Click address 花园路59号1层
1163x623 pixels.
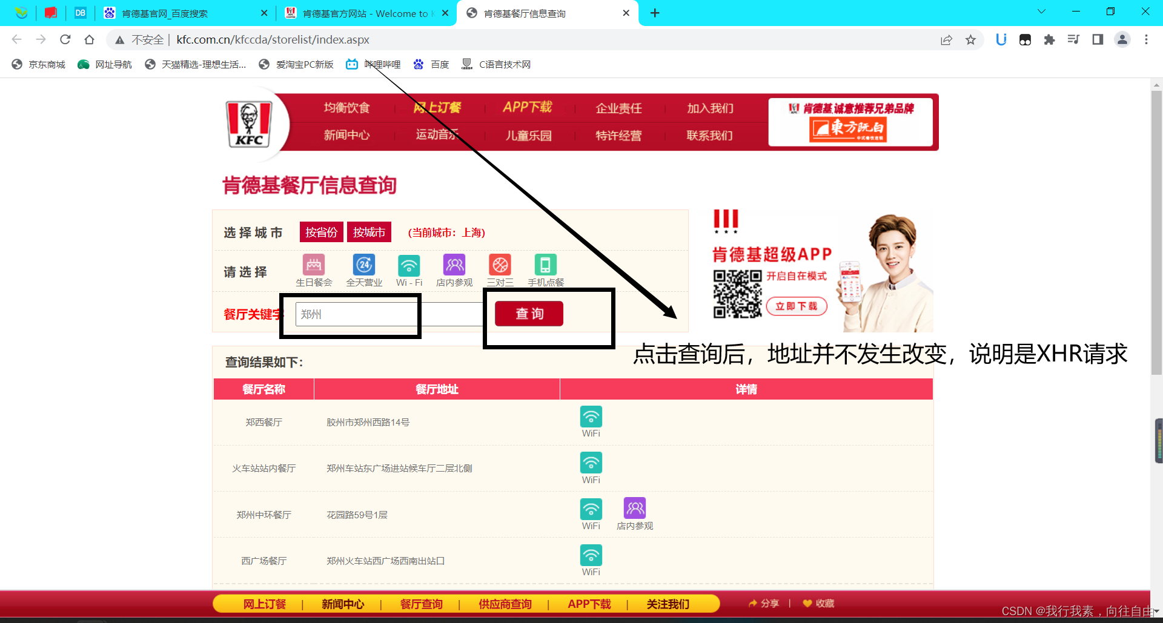pos(357,515)
